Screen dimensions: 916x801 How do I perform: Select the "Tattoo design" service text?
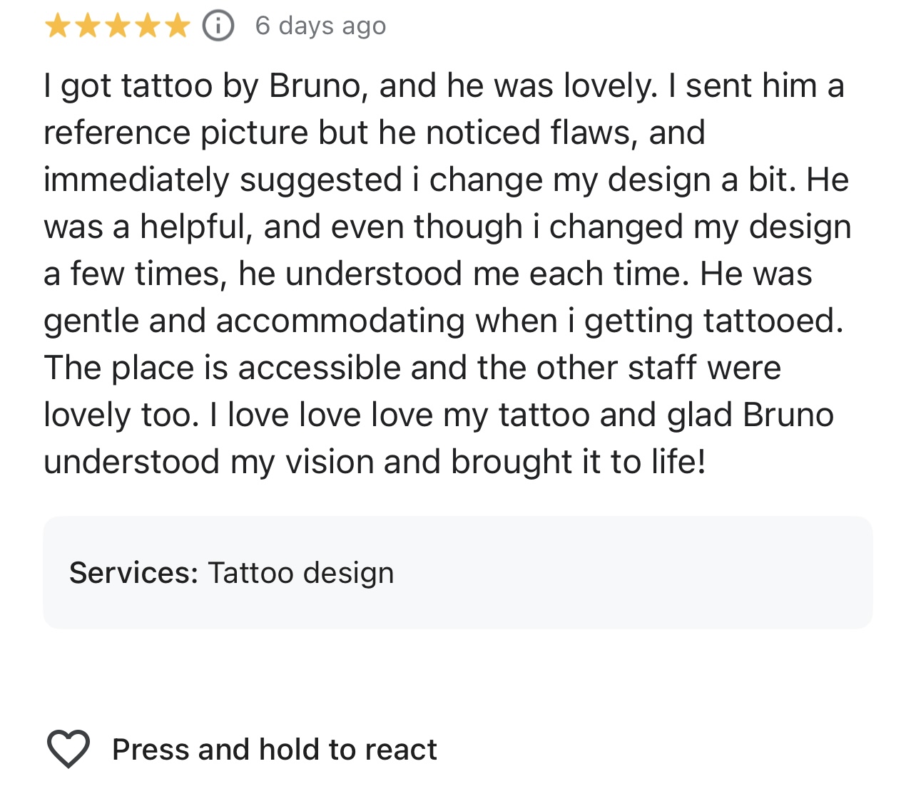300,573
